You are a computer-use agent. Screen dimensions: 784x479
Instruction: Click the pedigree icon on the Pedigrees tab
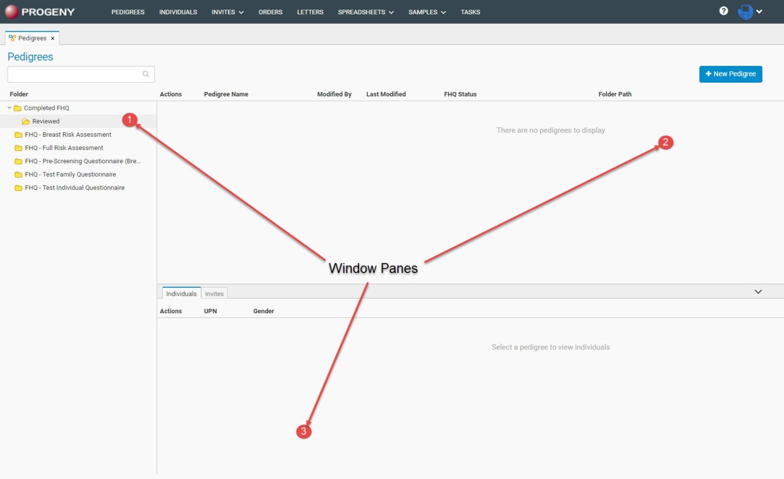point(12,37)
